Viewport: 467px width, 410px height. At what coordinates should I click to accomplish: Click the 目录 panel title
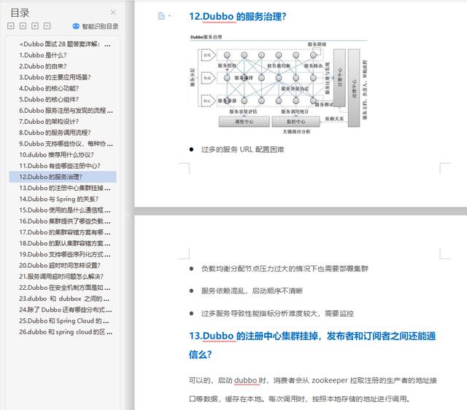click(x=20, y=12)
